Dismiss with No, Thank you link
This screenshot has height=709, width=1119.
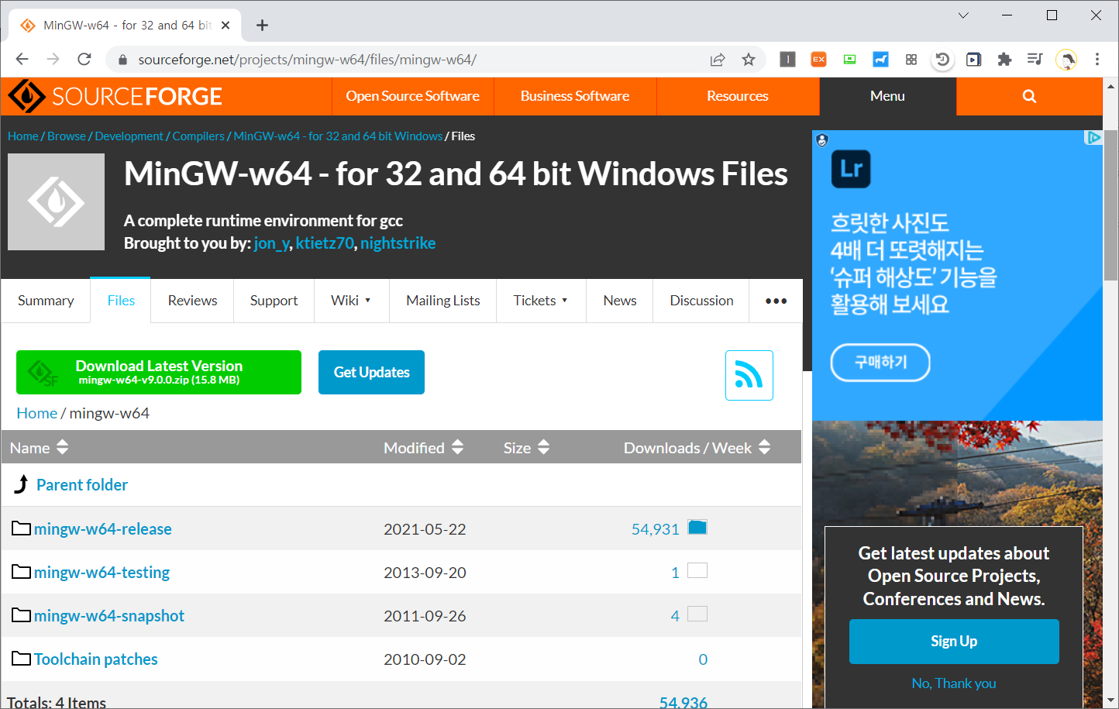pyautogui.click(x=954, y=683)
